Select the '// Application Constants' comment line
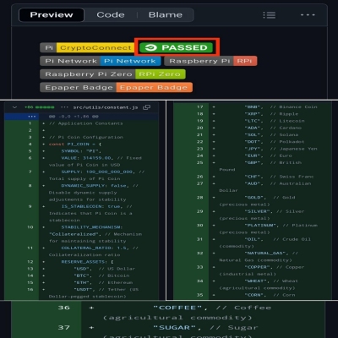Image resolution: width=338 pixels, height=338 pixels. click(x=86, y=123)
